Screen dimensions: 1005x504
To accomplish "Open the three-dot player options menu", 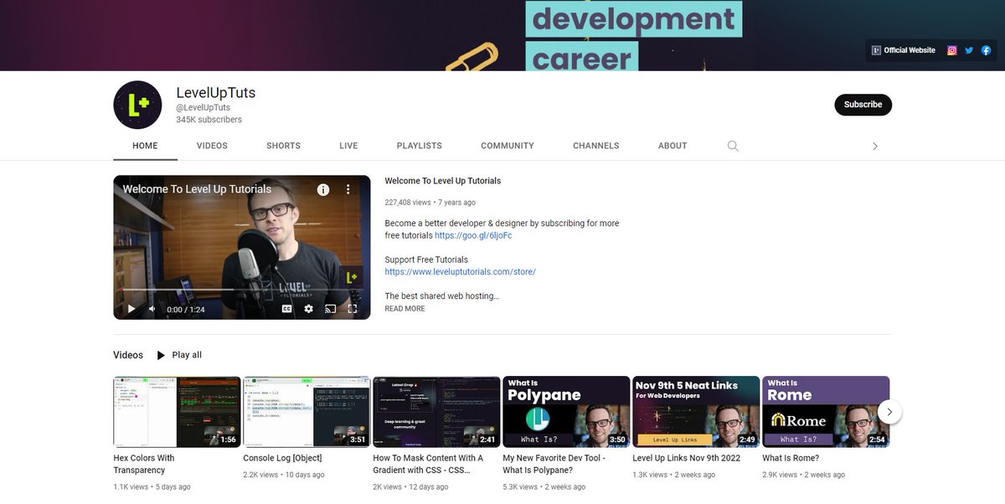I will pos(349,189).
